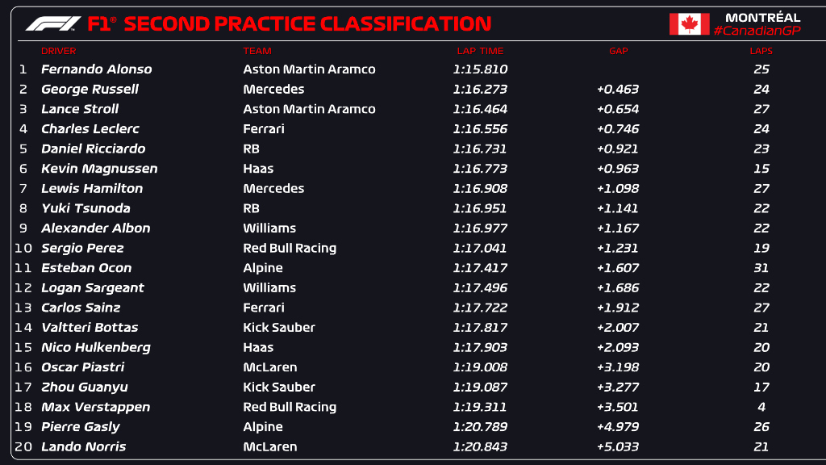Click the MONTRÉAL location label
The image size is (826, 465).
pos(762,17)
